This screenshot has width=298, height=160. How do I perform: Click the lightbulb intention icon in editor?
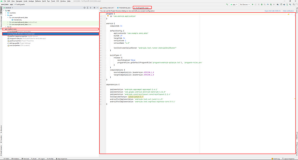[x=108, y=16]
